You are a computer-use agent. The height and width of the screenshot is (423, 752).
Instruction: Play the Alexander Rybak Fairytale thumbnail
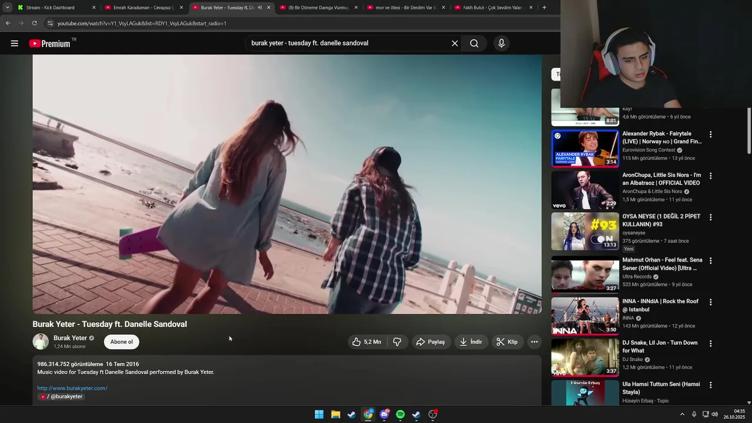[585, 149]
